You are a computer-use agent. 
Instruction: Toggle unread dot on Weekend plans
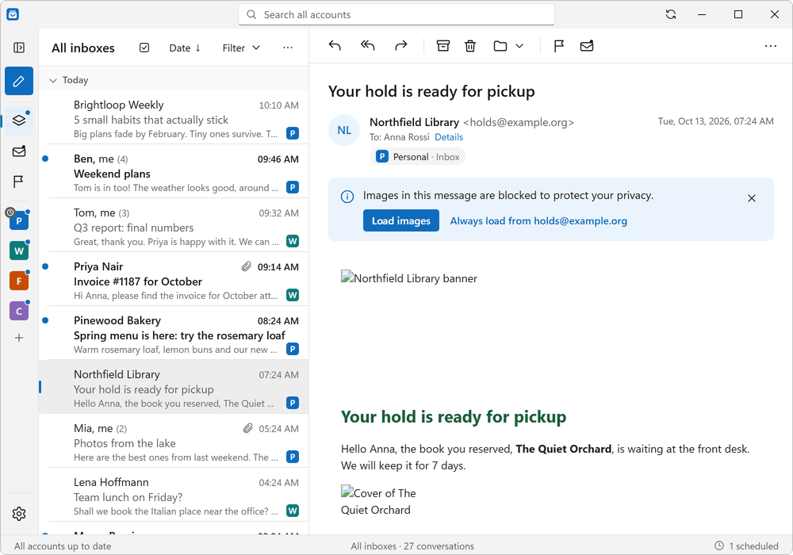coord(45,159)
